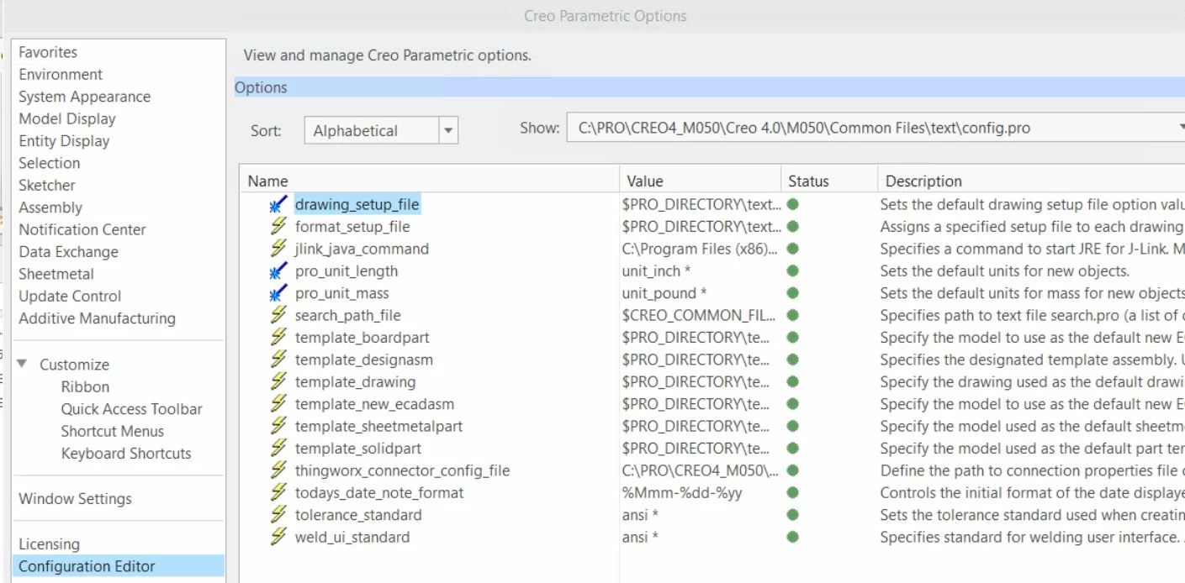The image size is (1185, 583).
Task: Click green status dot for search_path_file
Action: pos(792,315)
